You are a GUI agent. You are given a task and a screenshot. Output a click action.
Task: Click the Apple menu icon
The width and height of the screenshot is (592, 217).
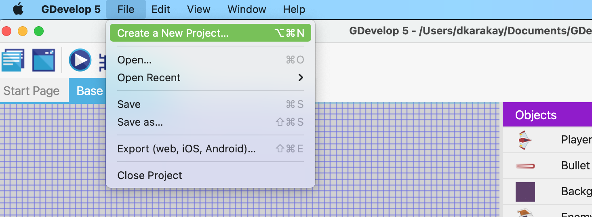[18, 9]
